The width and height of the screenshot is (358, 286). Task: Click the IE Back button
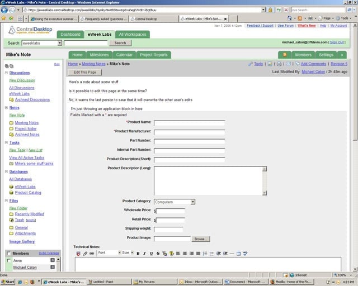4,10
